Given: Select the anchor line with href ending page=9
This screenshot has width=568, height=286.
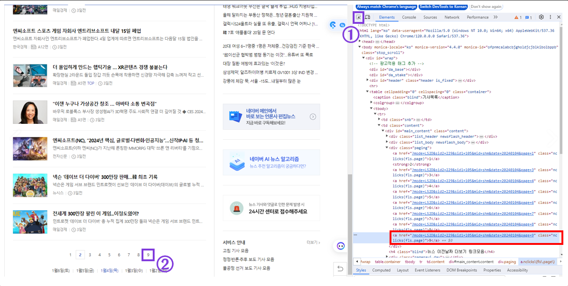Looking at the screenshot, I should (476, 237).
